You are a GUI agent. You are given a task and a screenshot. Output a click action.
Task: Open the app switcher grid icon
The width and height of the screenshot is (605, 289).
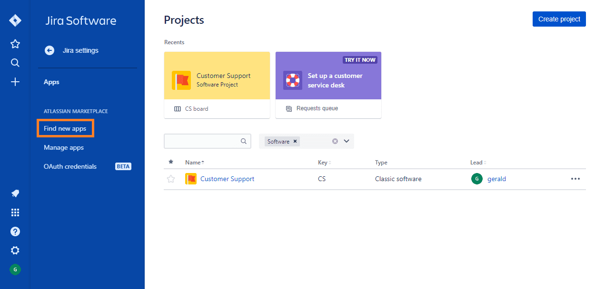pyautogui.click(x=15, y=212)
